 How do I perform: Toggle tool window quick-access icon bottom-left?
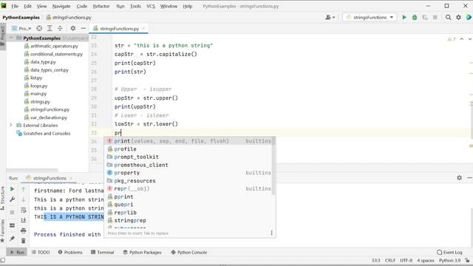(x=3, y=260)
